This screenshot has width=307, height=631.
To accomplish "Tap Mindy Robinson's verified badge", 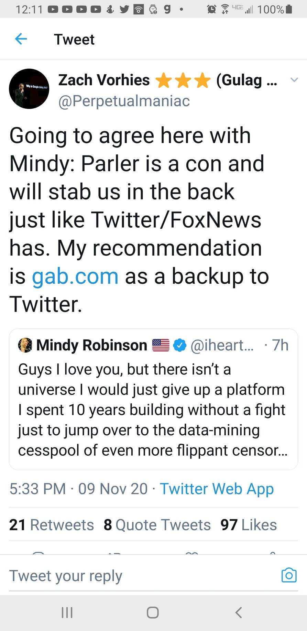I will pos(179,345).
